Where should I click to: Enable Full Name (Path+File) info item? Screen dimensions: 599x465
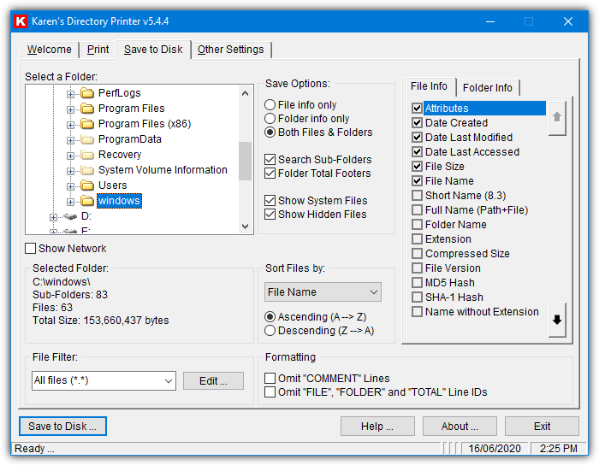(417, 209)
